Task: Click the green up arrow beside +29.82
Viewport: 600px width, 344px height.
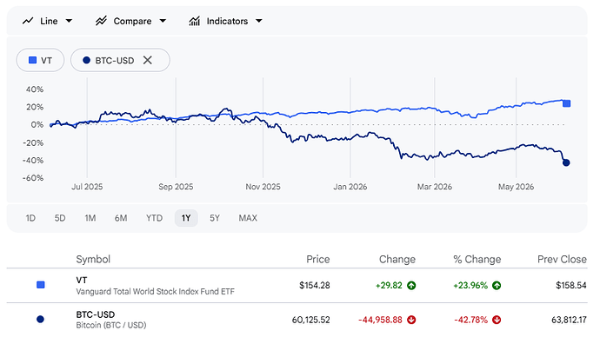Action: tap(411, 286)
